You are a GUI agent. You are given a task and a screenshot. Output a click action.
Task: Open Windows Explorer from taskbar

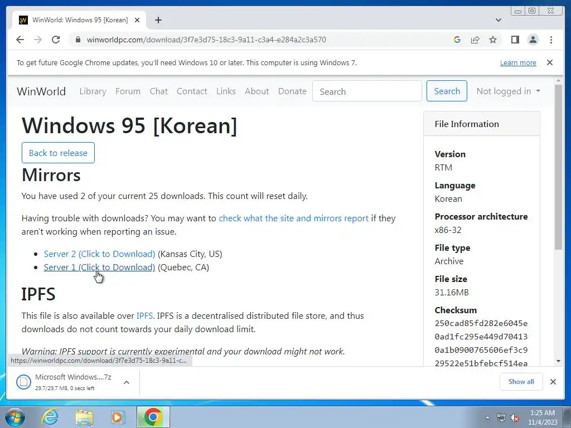[85, 417]
